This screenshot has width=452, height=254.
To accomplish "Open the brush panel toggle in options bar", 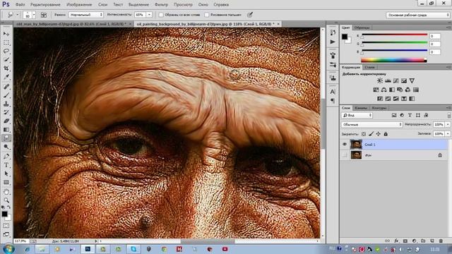I will click(44, 15).
